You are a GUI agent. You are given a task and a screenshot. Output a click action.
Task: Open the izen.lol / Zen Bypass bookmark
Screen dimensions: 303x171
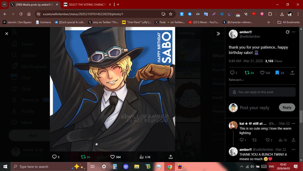pos(17,22)
